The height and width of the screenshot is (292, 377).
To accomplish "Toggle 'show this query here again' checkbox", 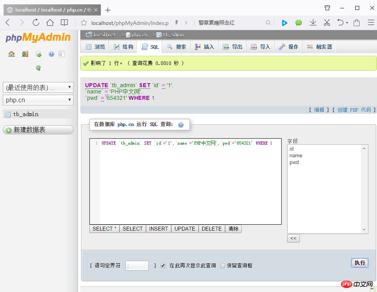I will pyautogui.click(x=163, y=265).
